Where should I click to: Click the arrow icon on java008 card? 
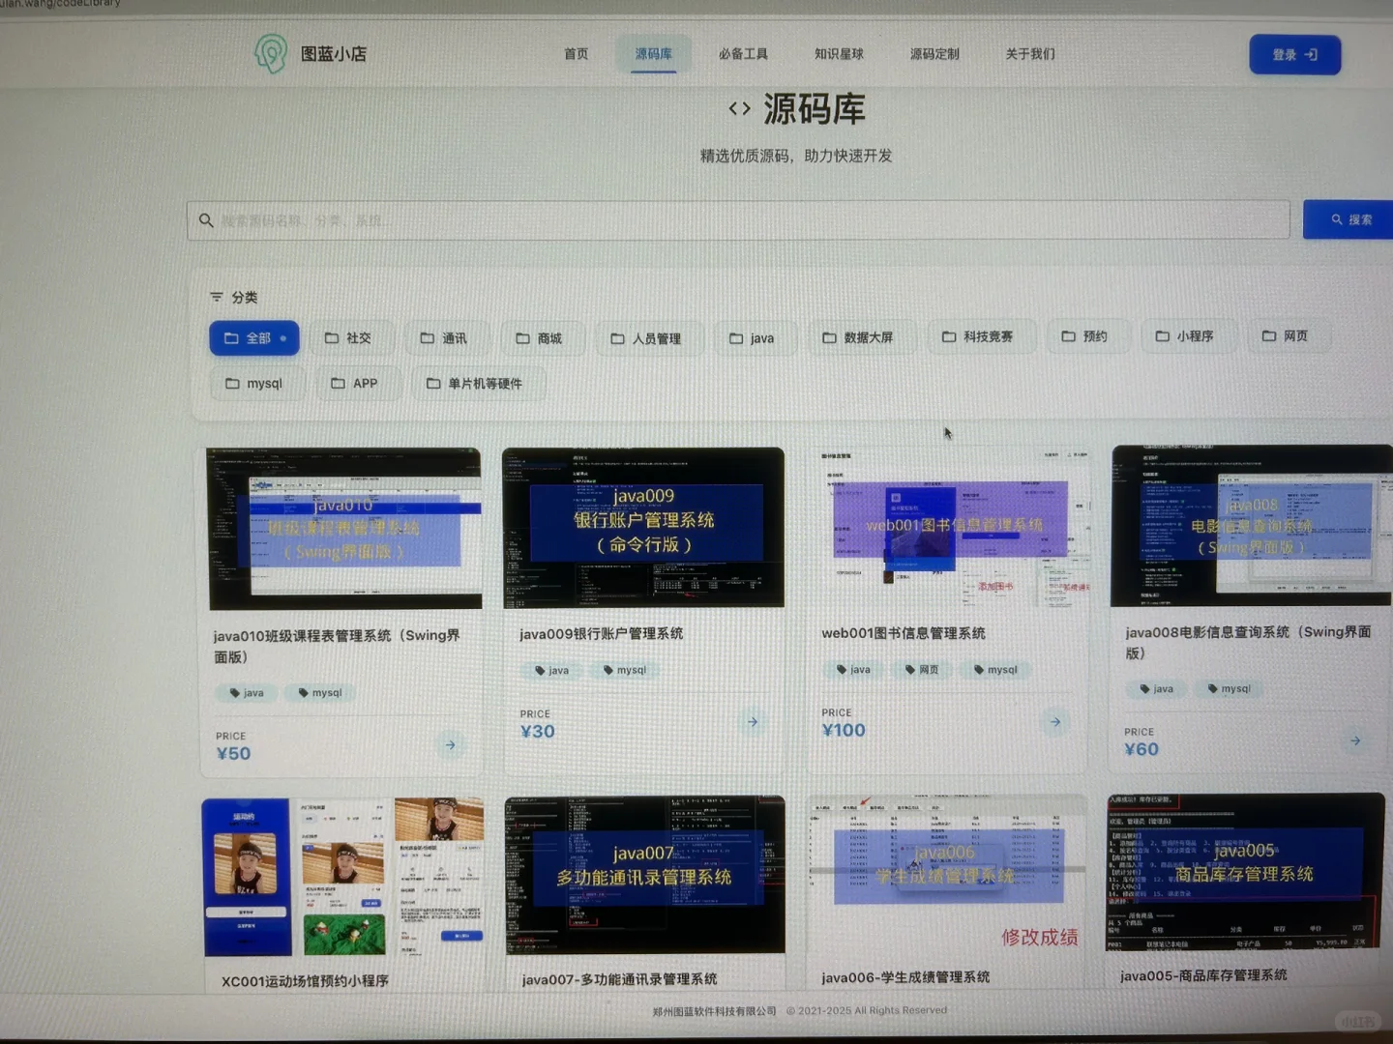click(1356, 739)
